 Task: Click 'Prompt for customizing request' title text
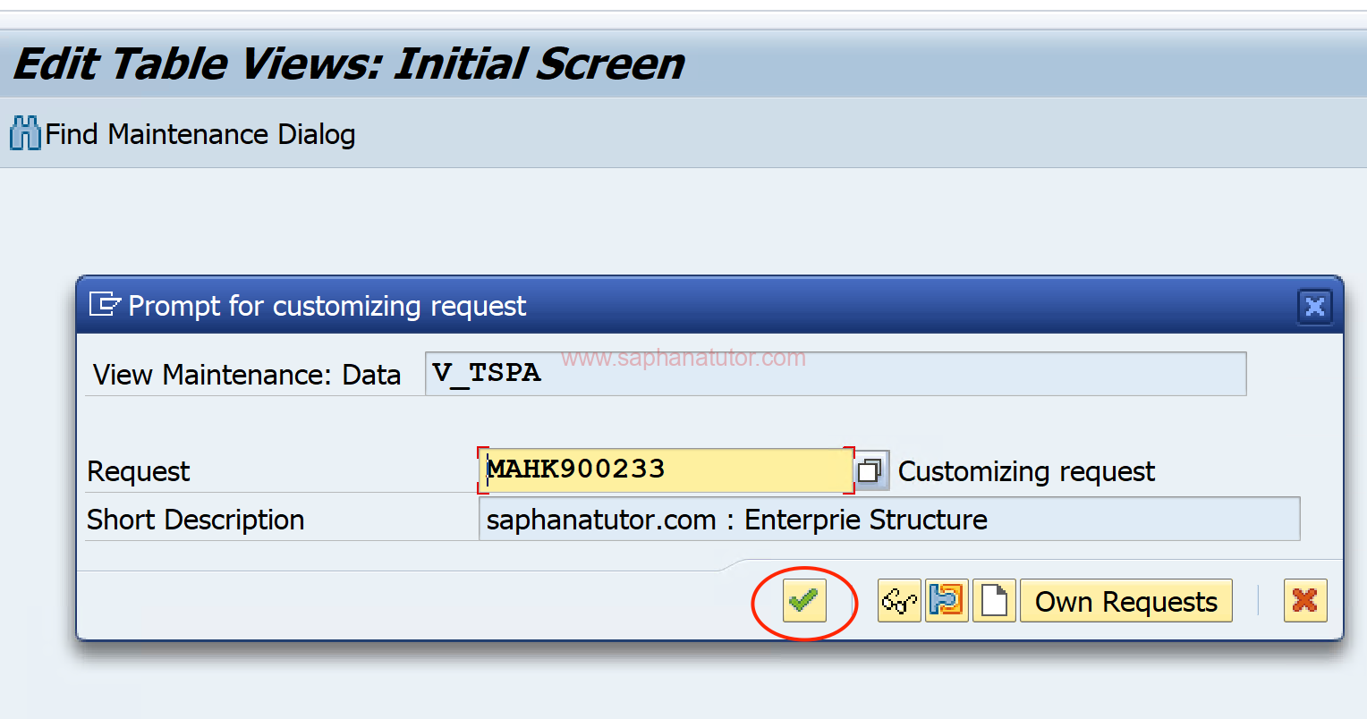point(327,306)
